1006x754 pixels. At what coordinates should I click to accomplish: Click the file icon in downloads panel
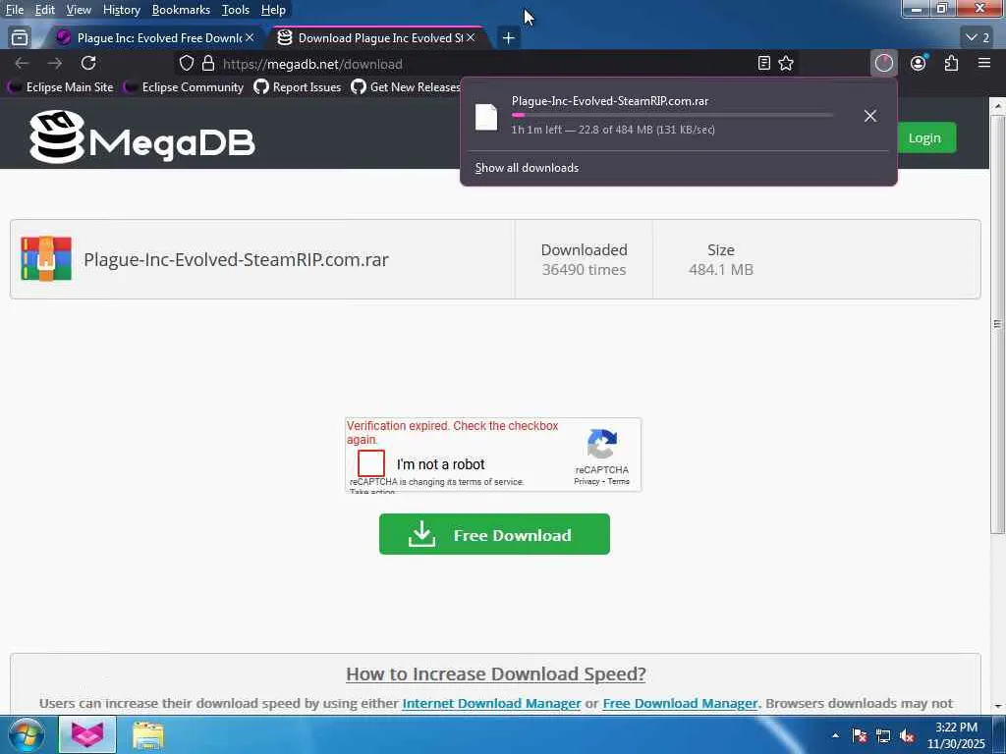click(485, 117)
